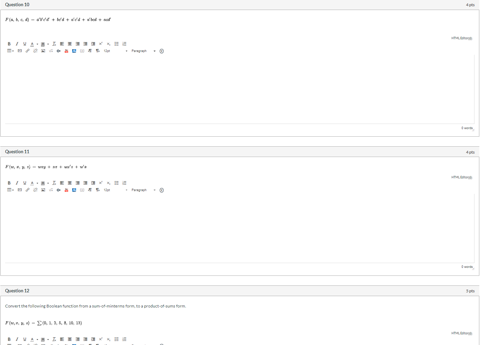Viewport: 480px width, 345px height.
Task: Remove link icon in Question 10 editor
Action: coord(35,51)
